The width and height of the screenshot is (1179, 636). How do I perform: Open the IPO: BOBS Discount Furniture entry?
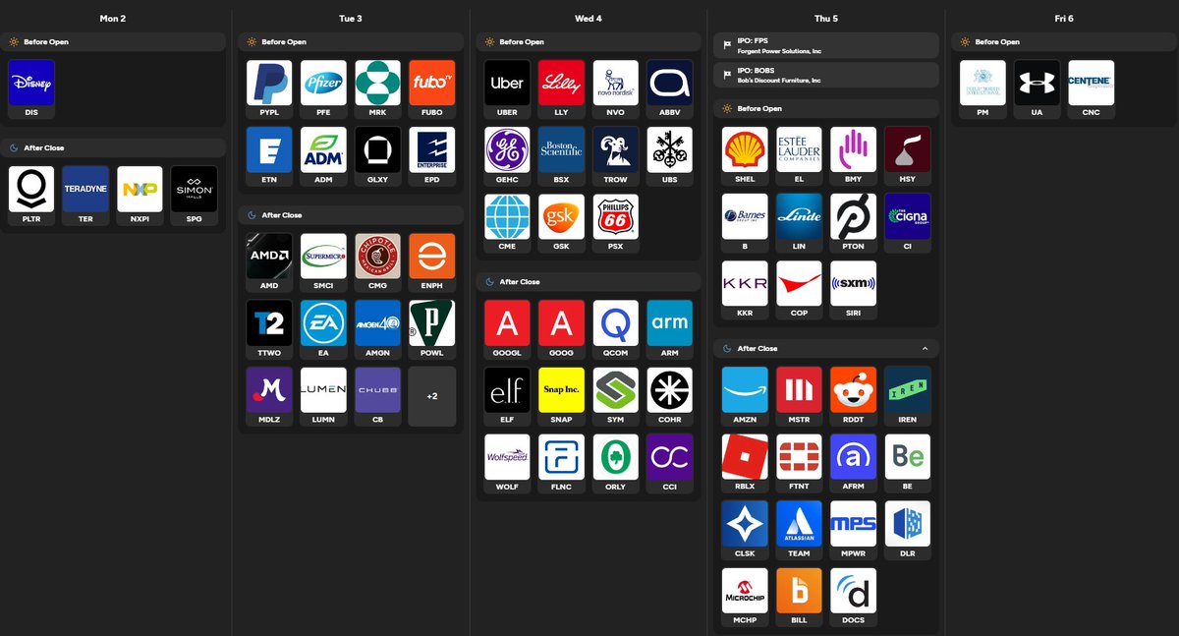826,76
